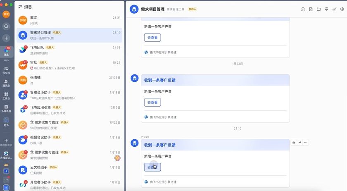Open the three-dot menu in sidebar bottom
Viewport: 347px width, 191px height.
(x=6, y=180)
